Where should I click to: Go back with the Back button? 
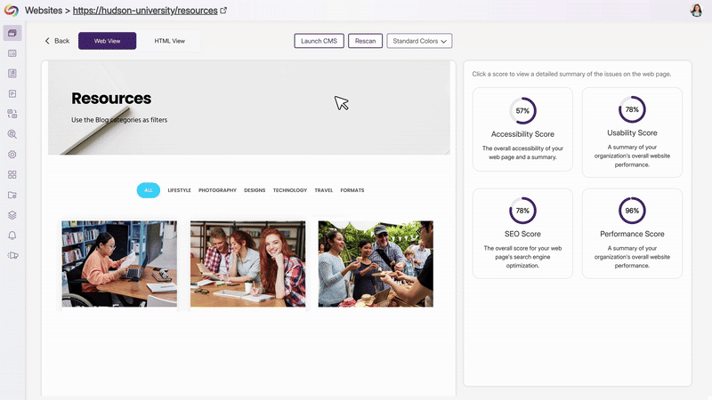tap(57, 41)
